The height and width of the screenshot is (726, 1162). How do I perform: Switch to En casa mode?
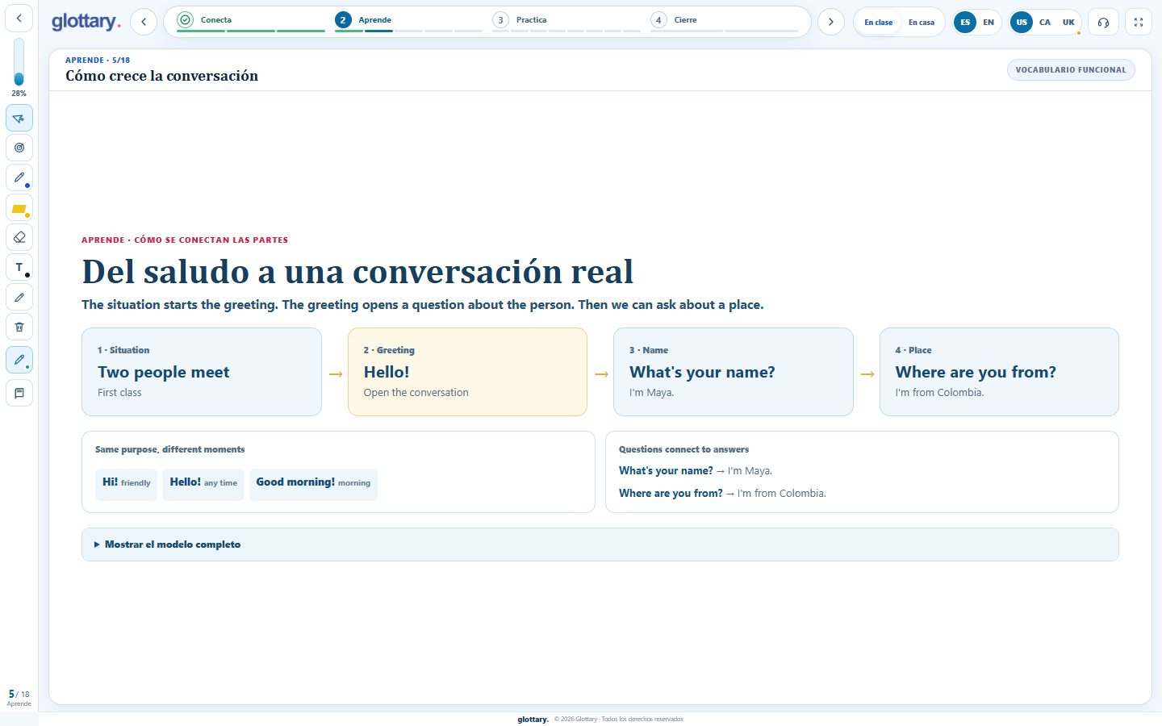point(922,23)
